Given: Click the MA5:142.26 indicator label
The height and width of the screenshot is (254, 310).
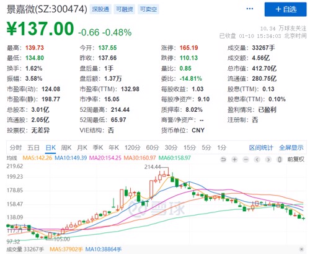Looking at the screenshot, I should click(37, 158).
